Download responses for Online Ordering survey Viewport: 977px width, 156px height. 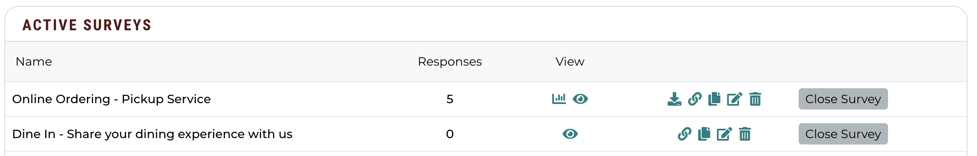[674, 99]
